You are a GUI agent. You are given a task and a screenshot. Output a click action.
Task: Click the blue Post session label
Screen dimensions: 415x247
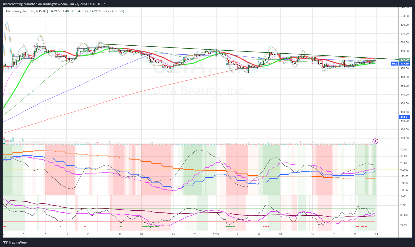pos(395,64)
